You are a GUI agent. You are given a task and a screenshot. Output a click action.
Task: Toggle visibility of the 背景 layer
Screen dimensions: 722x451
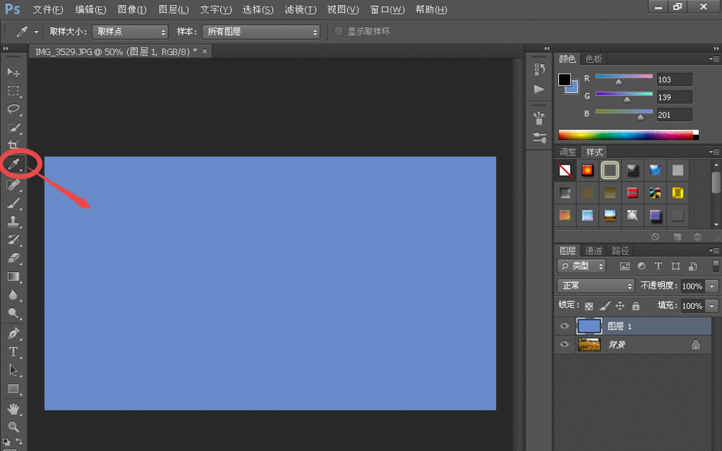click(x=565, y=345)
